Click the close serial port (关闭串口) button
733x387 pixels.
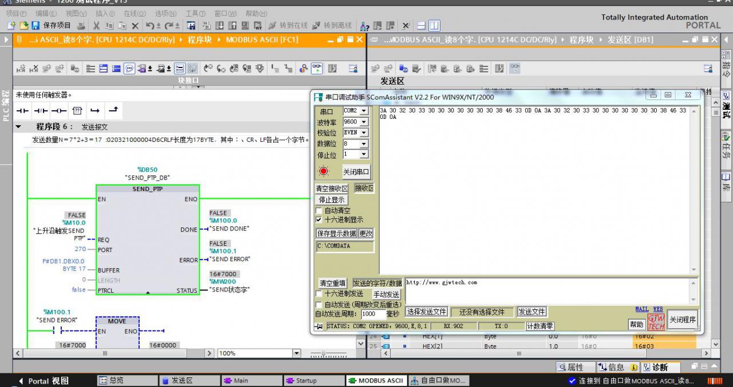pyautogui.click(x=356, y=171)
